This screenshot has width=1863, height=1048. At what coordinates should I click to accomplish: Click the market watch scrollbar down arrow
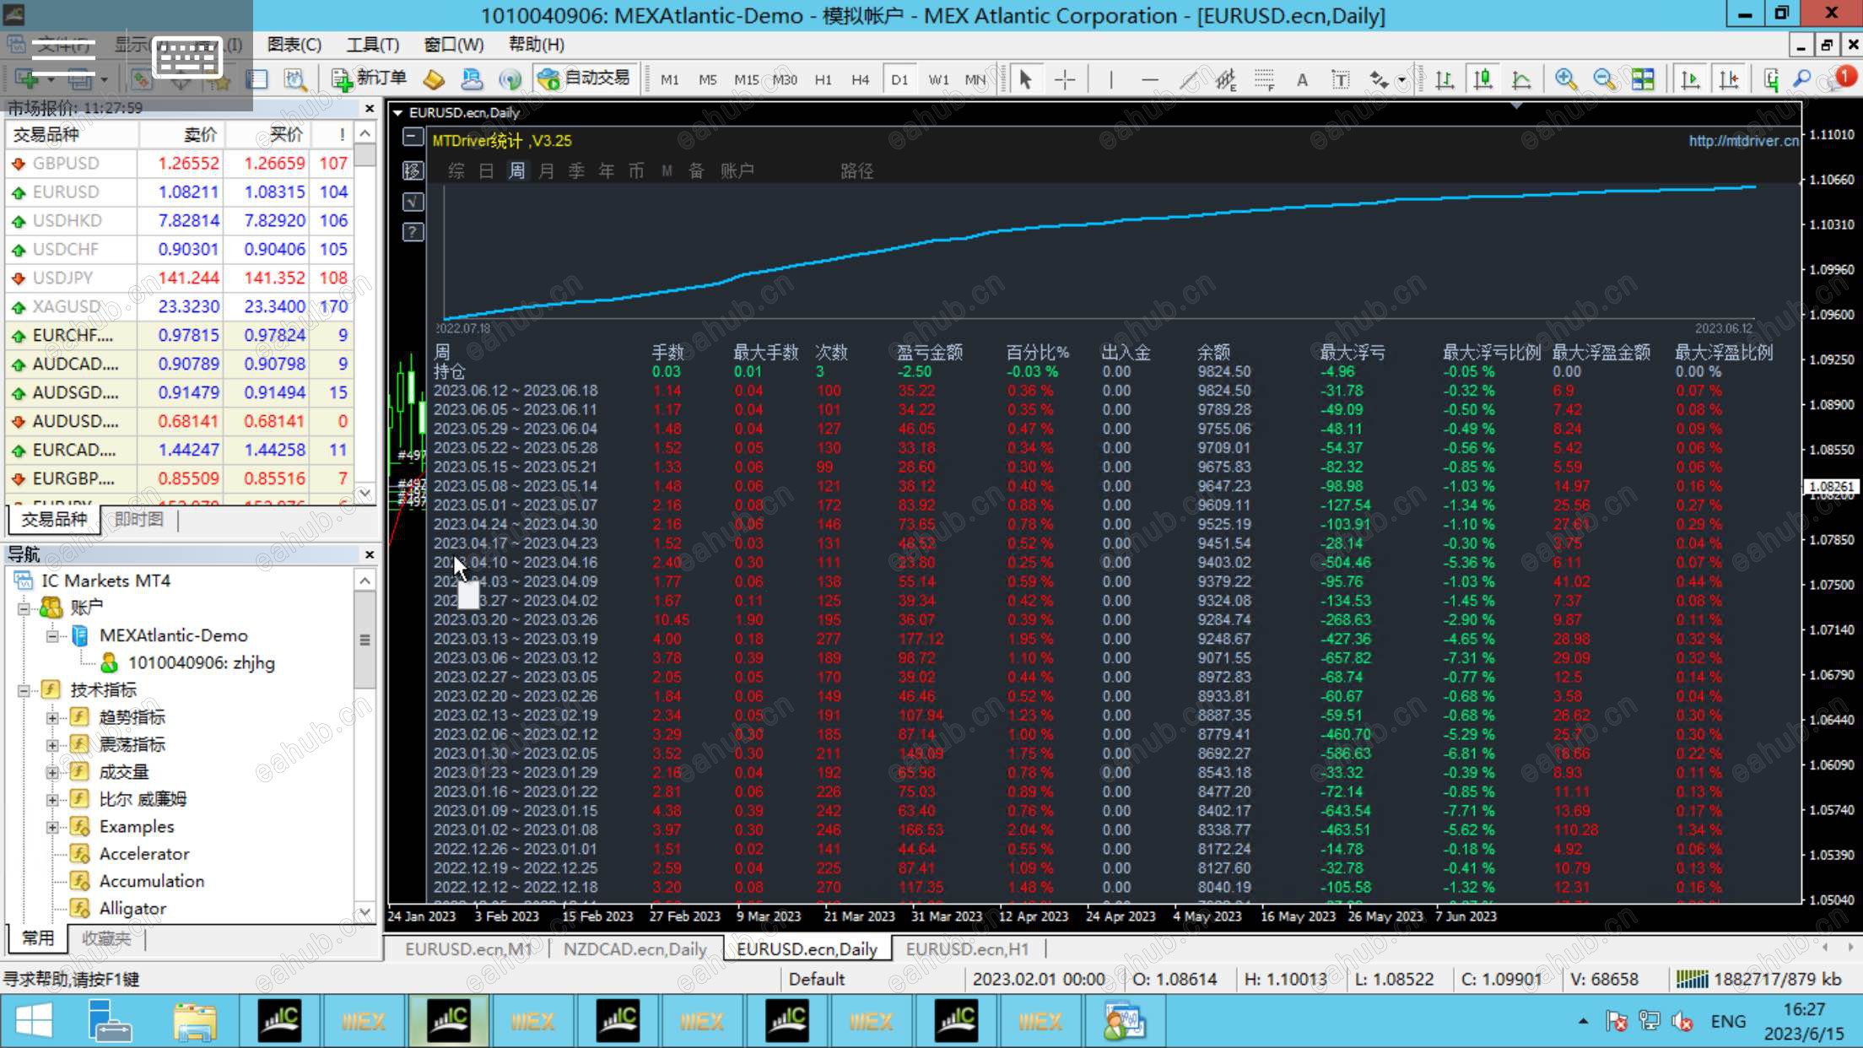click(x=364, y=493)
